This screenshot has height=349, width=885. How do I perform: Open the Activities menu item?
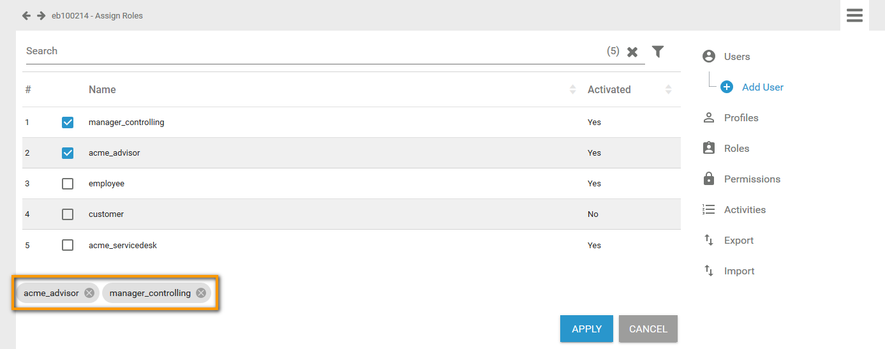click(745, 210)
